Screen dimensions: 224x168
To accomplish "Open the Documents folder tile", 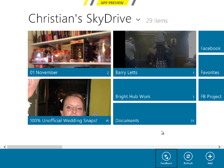I will (154, 114).
